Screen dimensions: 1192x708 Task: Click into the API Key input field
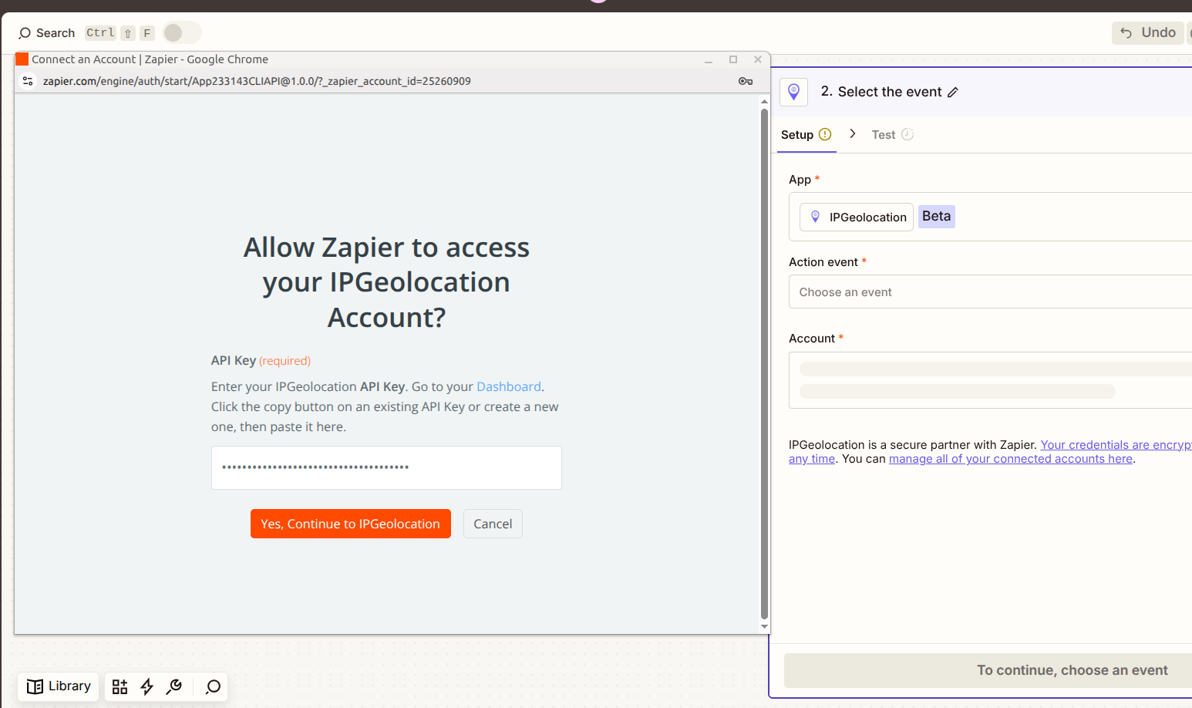pos(386,467)
